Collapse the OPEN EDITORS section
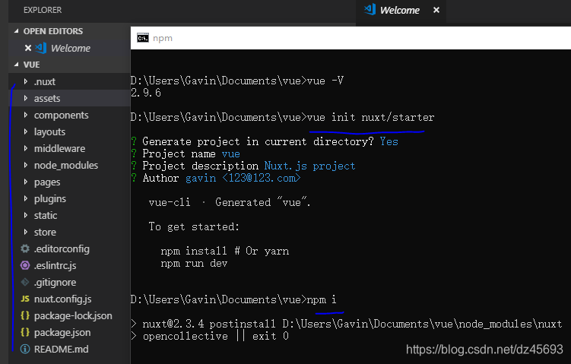The height and width of the screenshot is (364, 571). point(17,31)
